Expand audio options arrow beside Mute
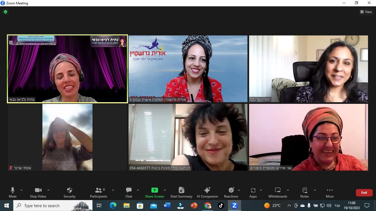Viewport: 376px width, 211px height. (21, 190)
